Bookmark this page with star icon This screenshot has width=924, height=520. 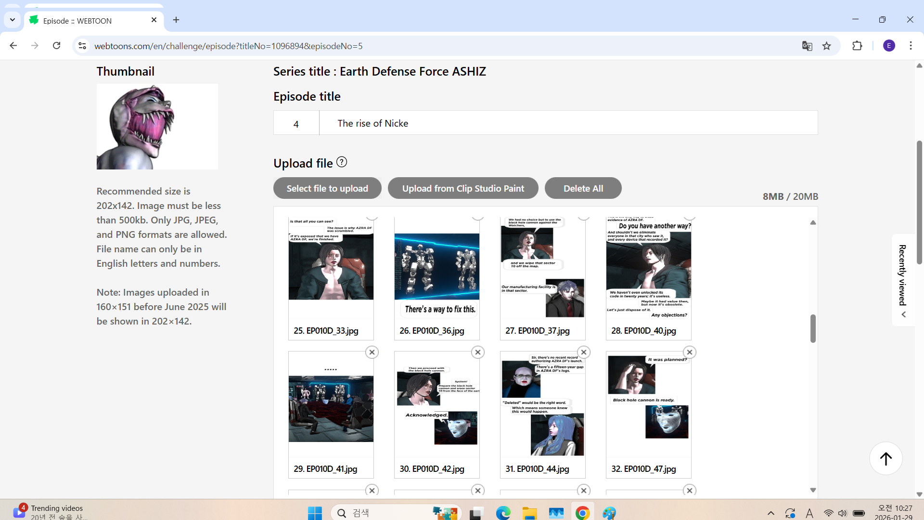coord(827,46)
